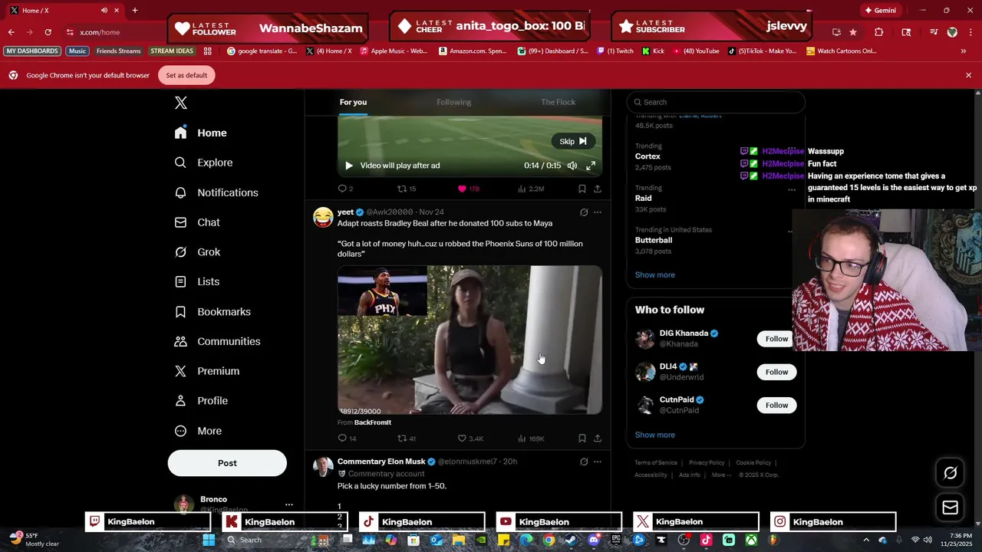The width and height of the screenshot is (982, 552).
Task: Skip the video ad
Action: coord(573,141)
